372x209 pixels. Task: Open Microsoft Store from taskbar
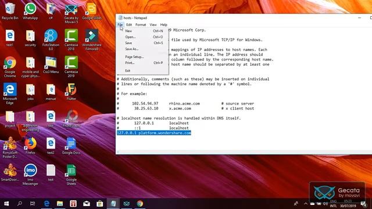point(100,204)
